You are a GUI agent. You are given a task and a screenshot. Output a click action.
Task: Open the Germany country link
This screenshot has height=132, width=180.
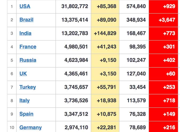[x=31, y=128]
